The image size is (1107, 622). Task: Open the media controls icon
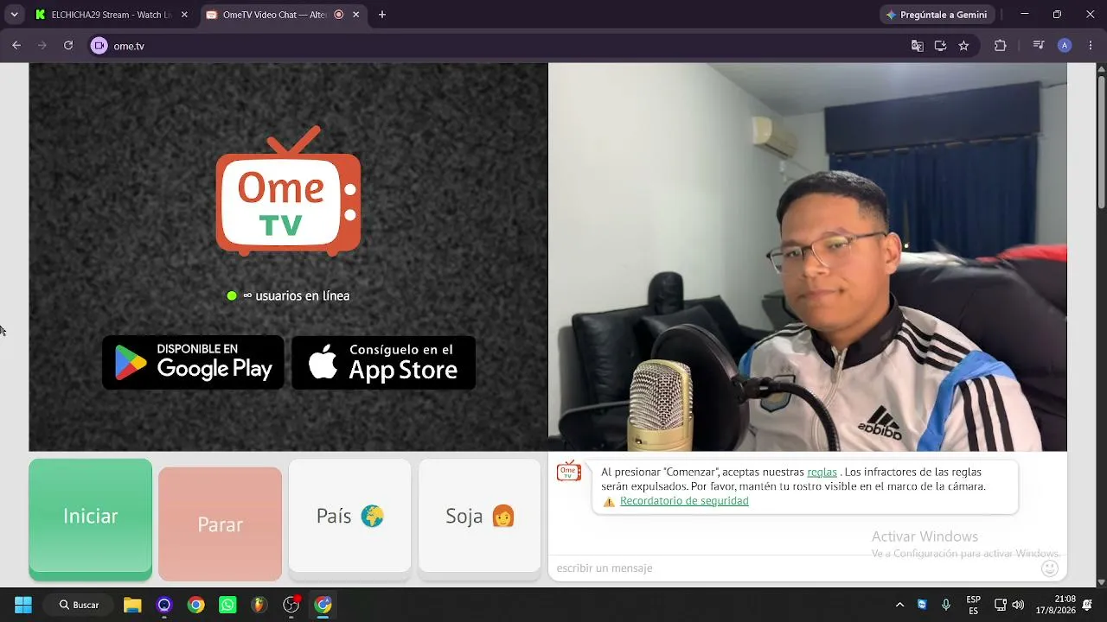click(1039, 46)
